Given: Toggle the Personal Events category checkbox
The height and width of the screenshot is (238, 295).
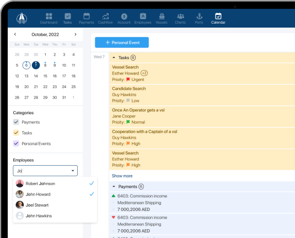Looking at the screenshot, I should click(16, 143).
